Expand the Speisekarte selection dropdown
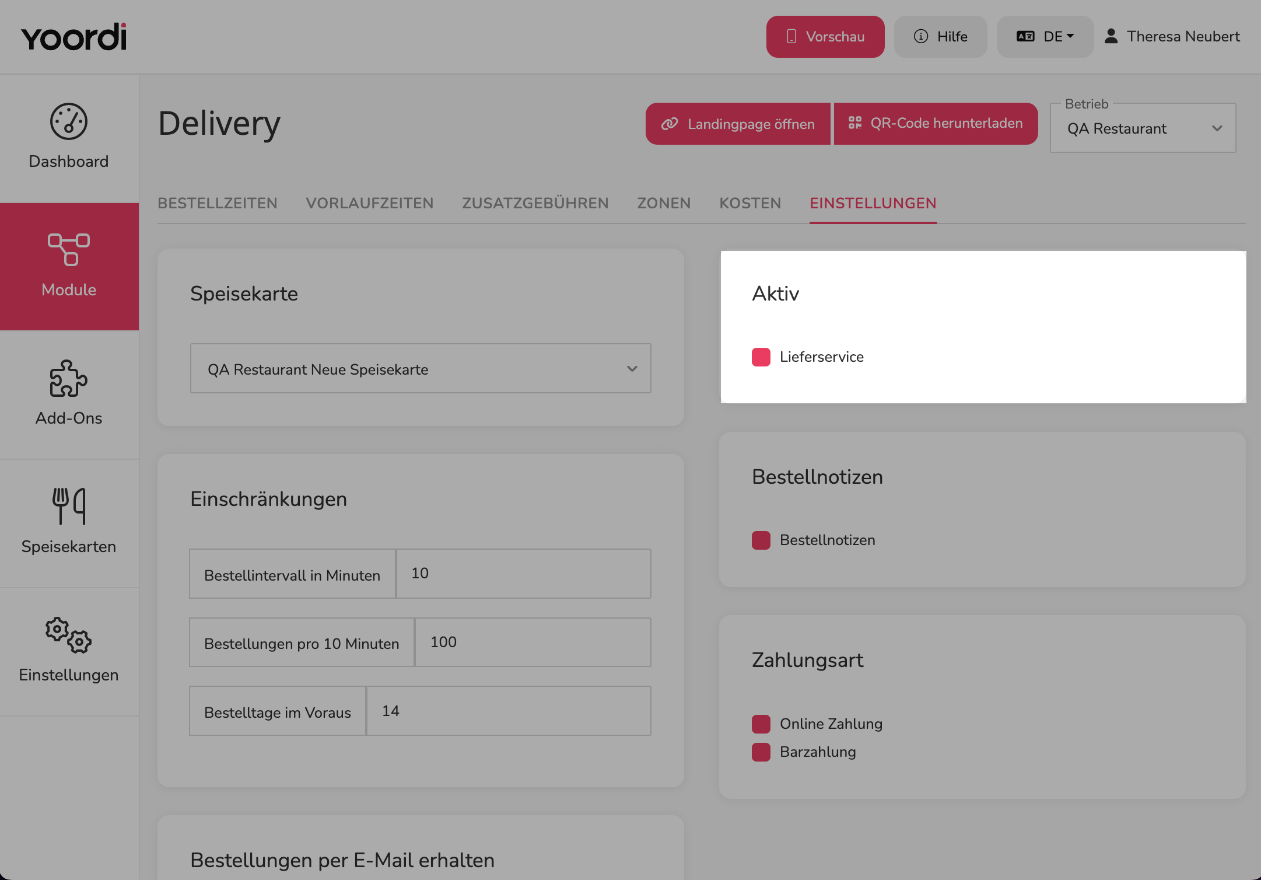The height and width of the screenshot is (880, 1261). [x=421, y=368]
